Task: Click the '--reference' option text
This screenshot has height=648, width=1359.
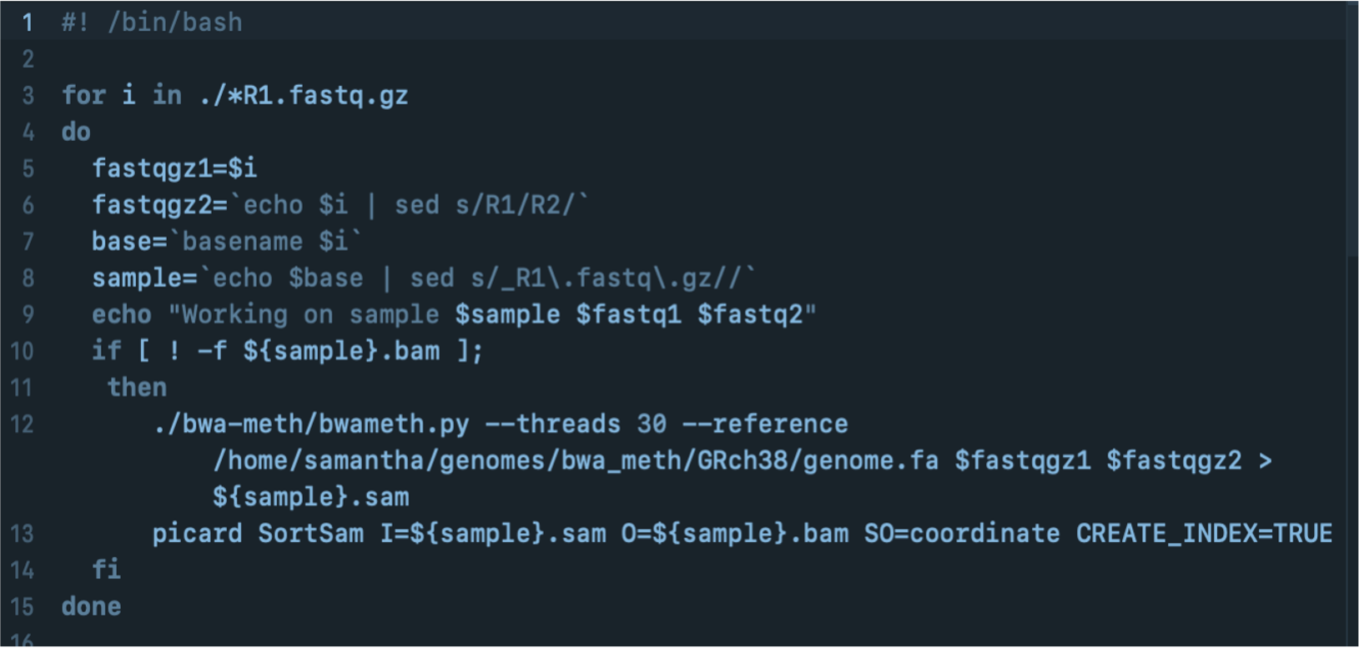Action: (765, 424)
